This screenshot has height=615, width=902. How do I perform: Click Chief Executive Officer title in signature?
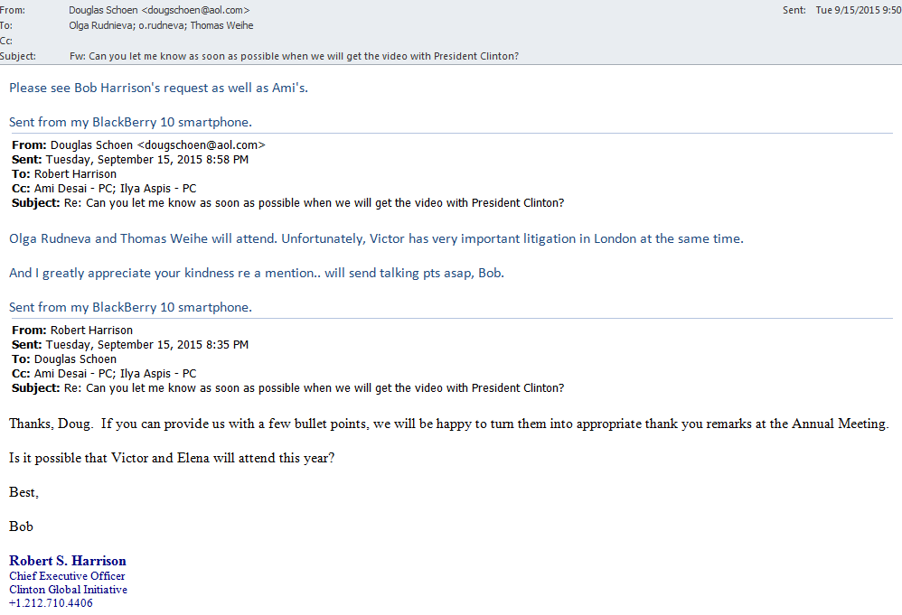[x=68, y=576]
